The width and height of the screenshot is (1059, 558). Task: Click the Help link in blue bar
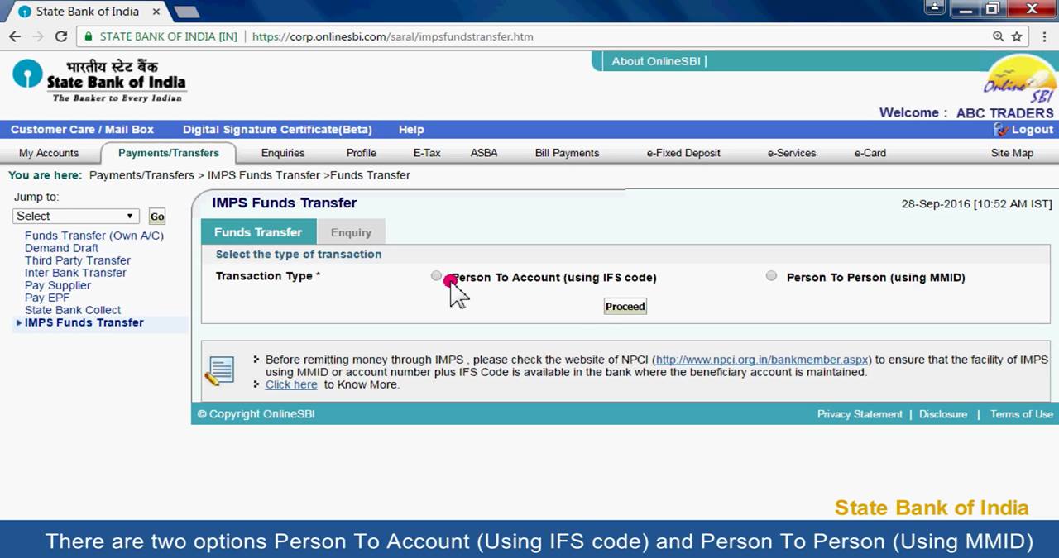pyautogui.click(x=411, y=130)
